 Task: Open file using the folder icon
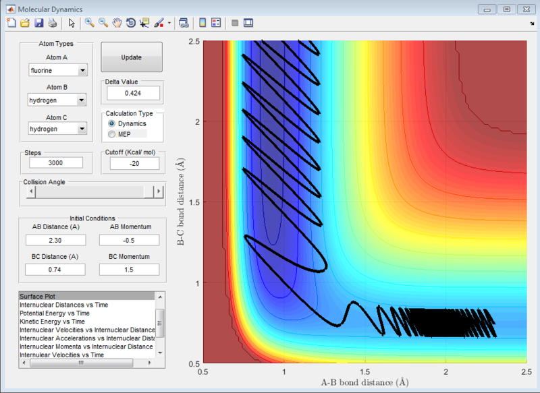coord(24,23)
